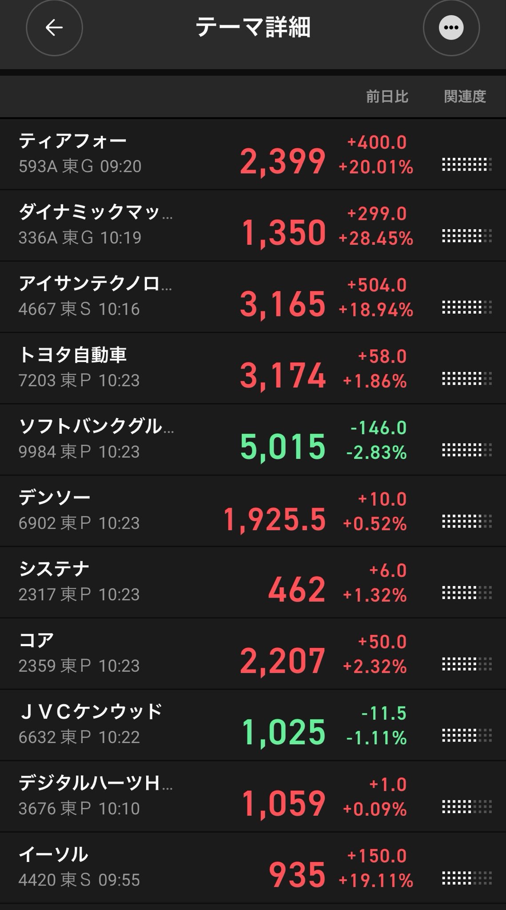Tap relevance dots indicator for ティアフォー
The image size is (506, 910).
(x=467, y=164)
